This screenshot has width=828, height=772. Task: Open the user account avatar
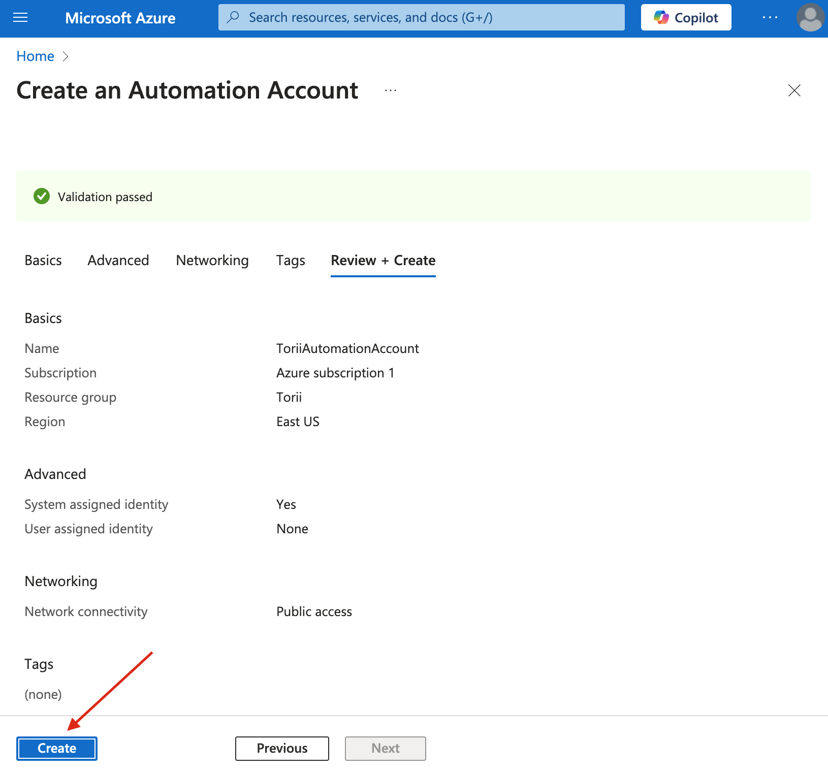[x=810, y=17]
